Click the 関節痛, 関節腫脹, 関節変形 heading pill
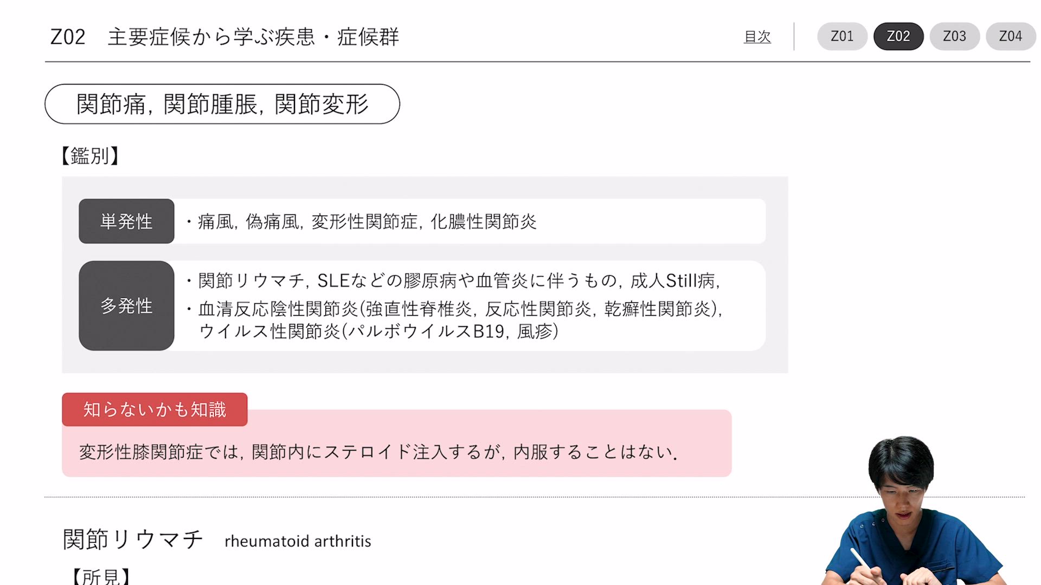 pyautogui.click(x=222, y=104)
